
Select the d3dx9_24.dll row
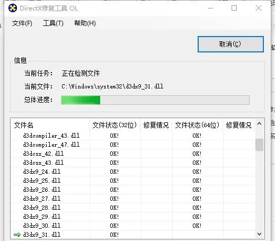[x=133, y=172]
